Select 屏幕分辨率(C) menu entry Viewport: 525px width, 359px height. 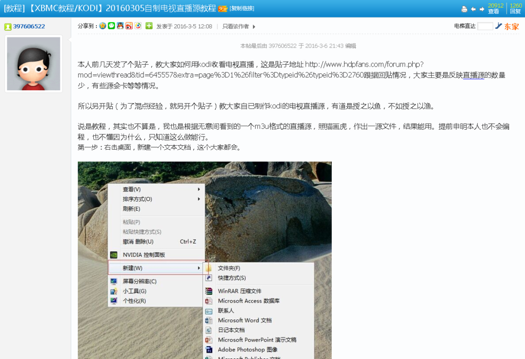[x=139, y=282]
